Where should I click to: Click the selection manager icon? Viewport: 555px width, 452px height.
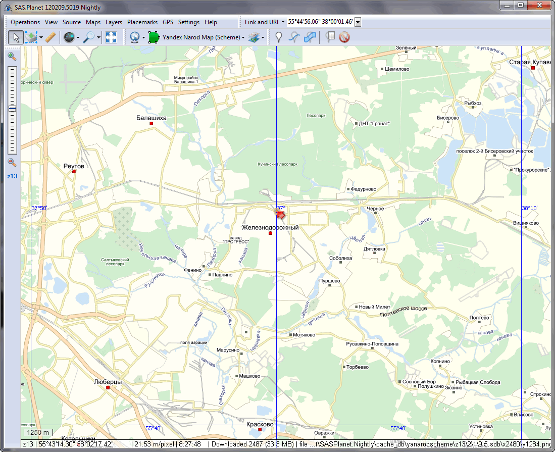coord(31,37)
